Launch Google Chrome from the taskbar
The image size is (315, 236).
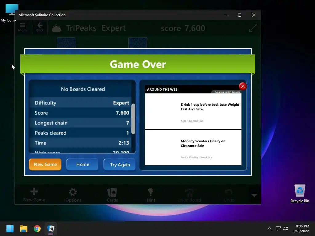(37, 229)
